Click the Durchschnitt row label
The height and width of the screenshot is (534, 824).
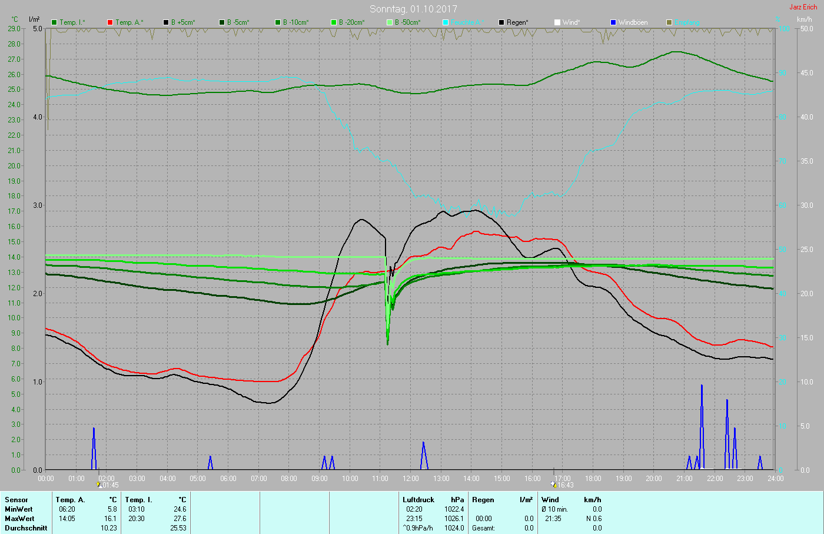(26, 528)
